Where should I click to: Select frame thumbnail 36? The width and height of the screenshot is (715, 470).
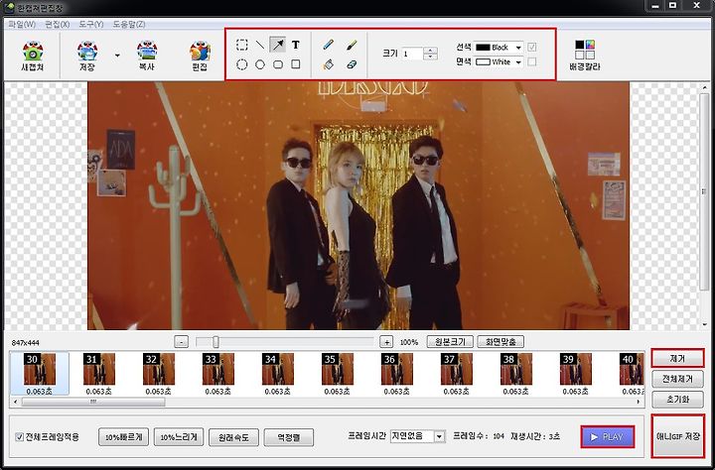pyautogui.click(x=396, y=374)
